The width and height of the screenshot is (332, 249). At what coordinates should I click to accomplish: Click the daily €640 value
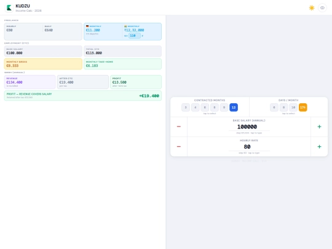click(x=49, y=30)
